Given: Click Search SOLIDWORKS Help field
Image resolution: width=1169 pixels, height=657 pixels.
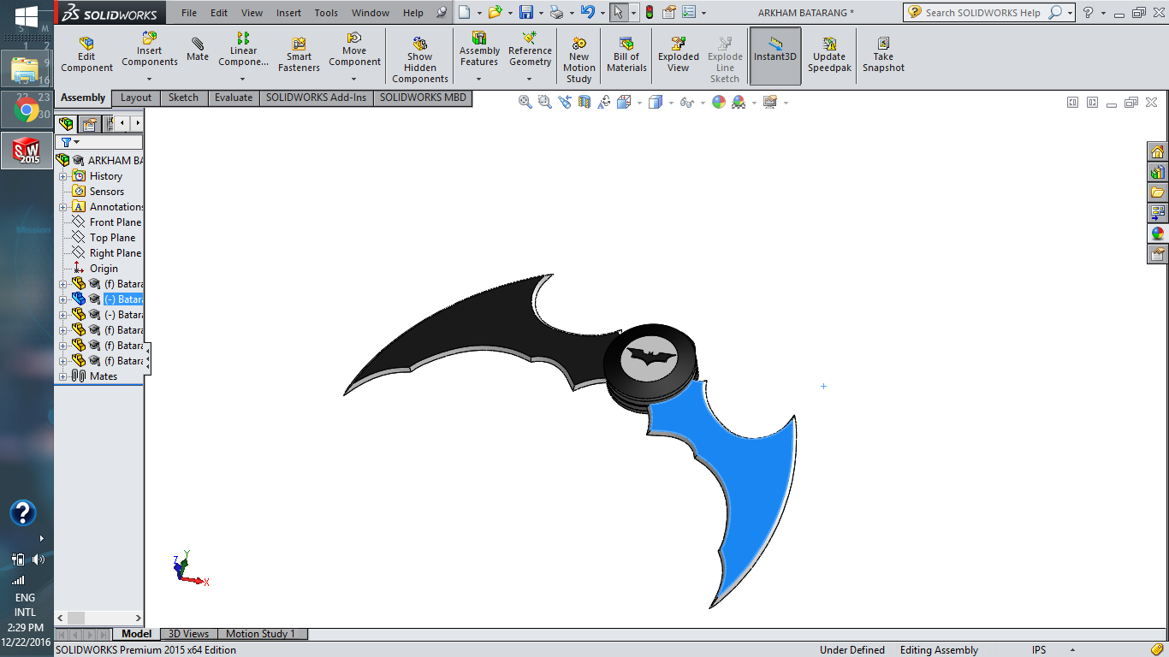Looking at the screenshot, I should pyautogui.click(x=984, y=13).
